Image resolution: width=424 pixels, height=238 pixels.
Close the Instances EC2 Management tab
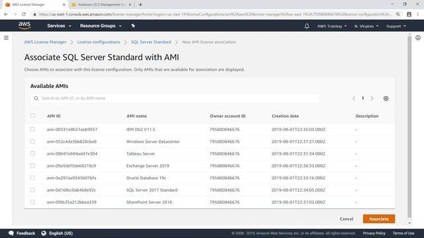(x=130, y=5)
